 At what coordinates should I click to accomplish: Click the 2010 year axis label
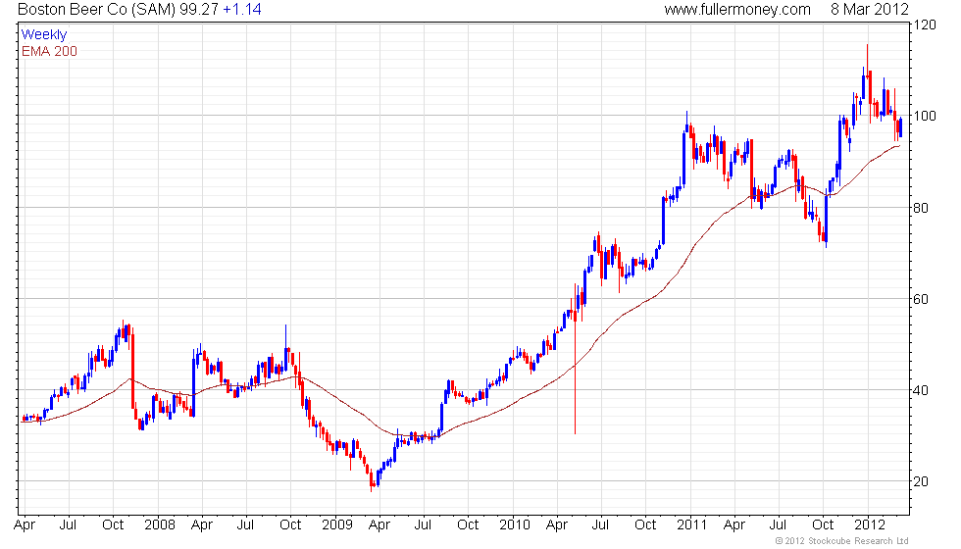tap(514, 525)
